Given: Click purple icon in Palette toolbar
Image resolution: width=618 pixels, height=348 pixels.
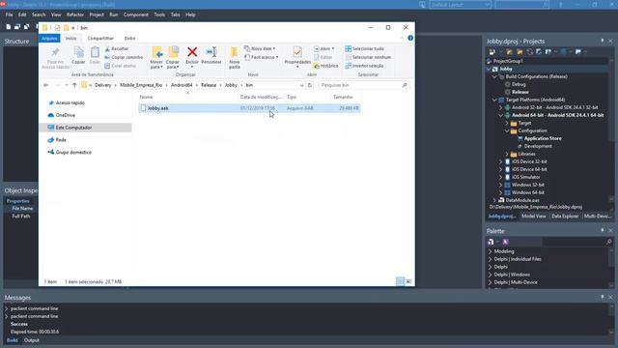Looking at the screenshot, I should click(505, 242).
